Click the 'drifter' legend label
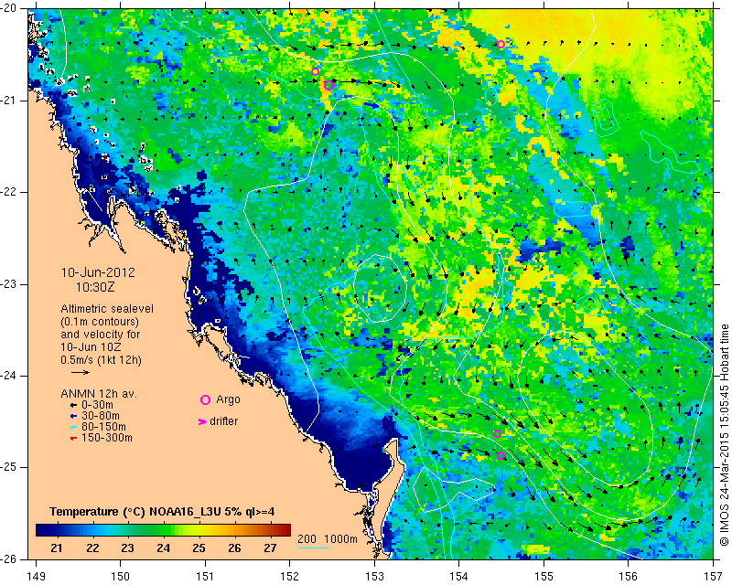Image resolution: width=732 pixels, height=585 pixels. point(223,421)
